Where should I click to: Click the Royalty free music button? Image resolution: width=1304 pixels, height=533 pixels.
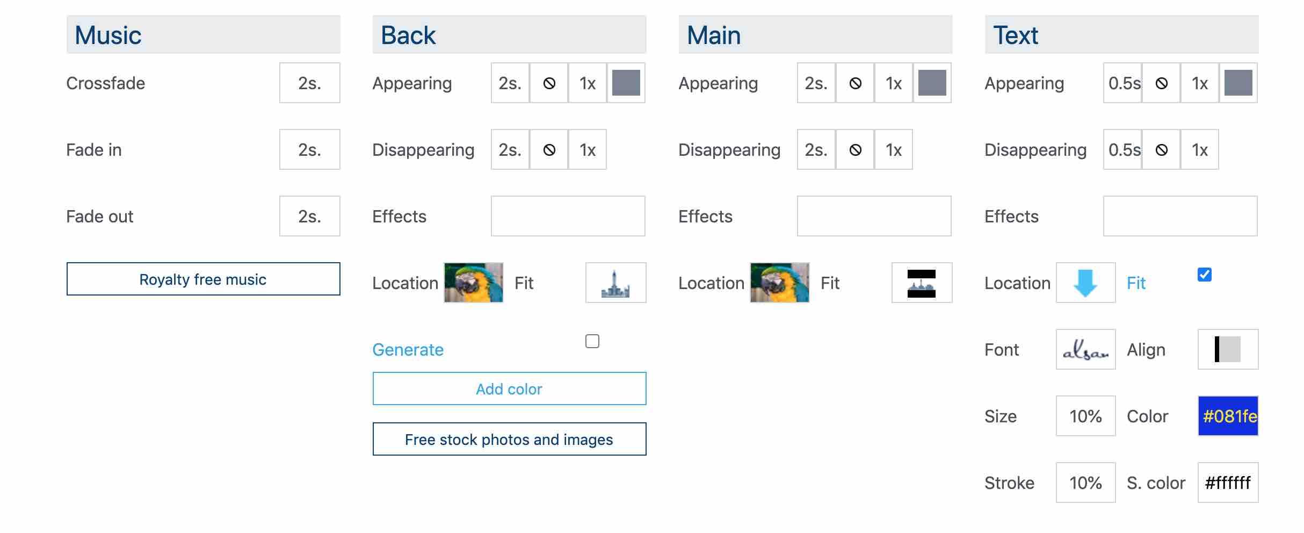pyautogui.click(x=204, y=279)
